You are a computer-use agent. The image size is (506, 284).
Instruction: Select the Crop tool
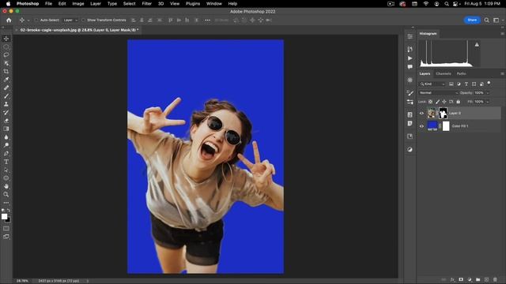[6, 71]
